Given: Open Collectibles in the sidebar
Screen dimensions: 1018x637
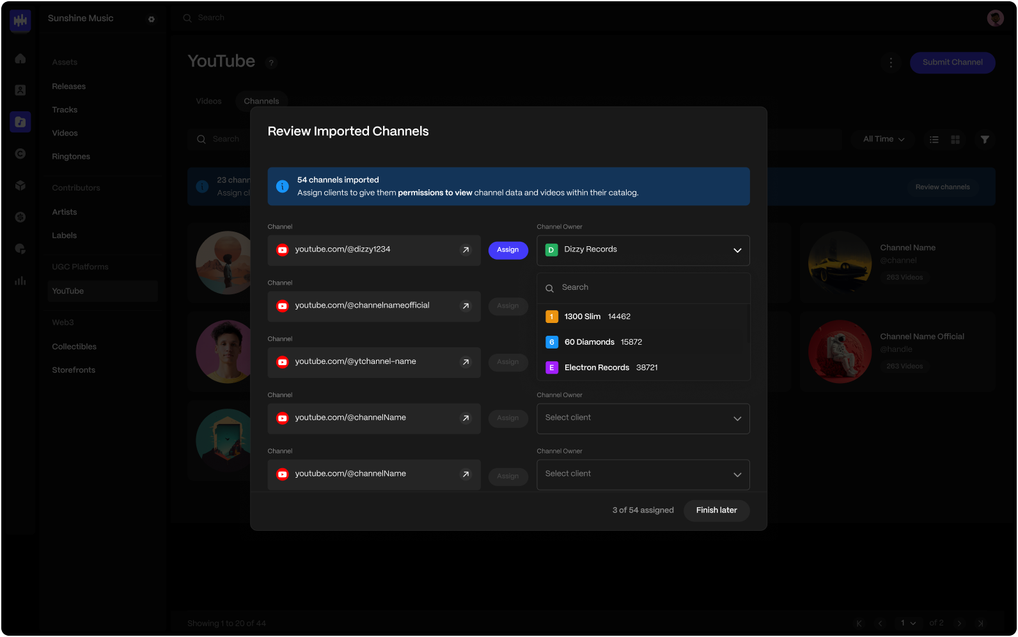Looking at the screenshot, I should [x=74, y=347].
